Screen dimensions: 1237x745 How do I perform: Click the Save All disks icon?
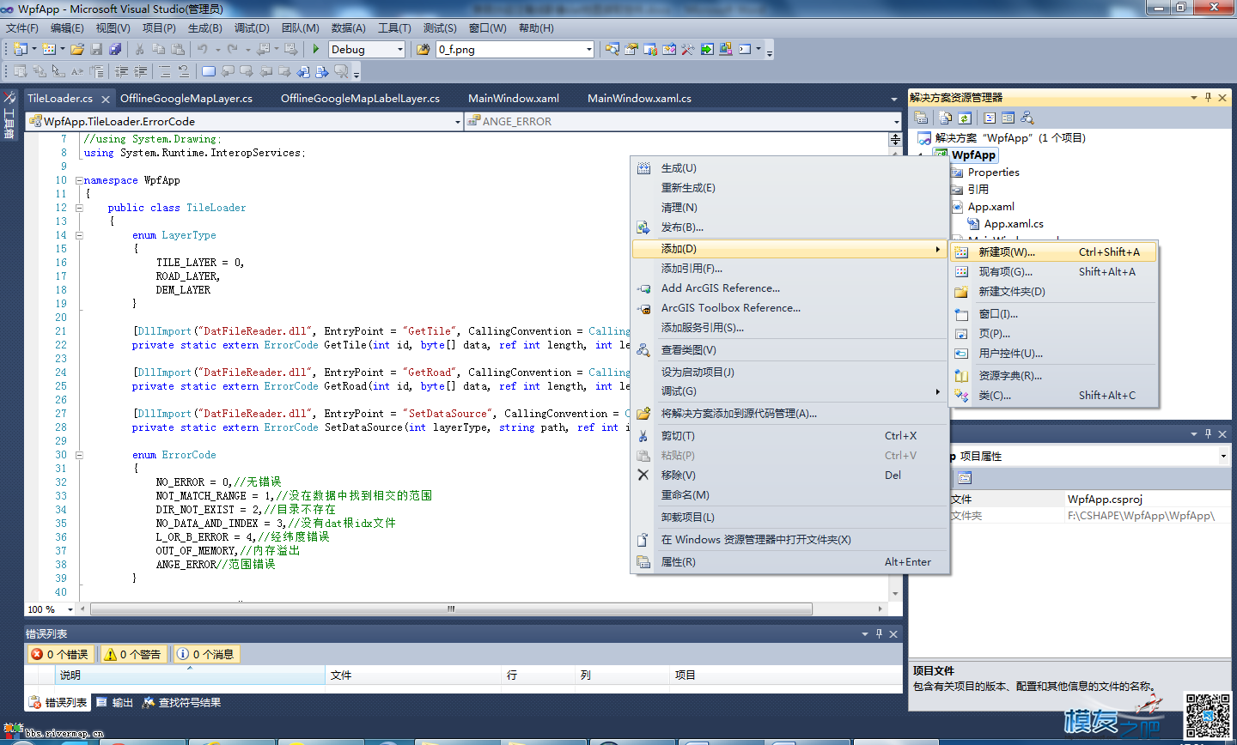115,49
